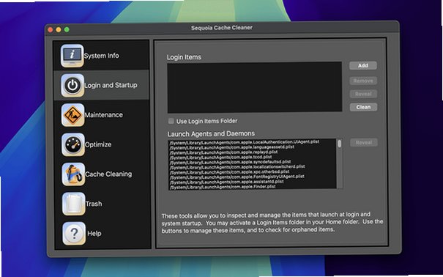Select the com.apple.localizationswitcherd.plist row
Viewport: 443px width, 277px height.
pos(252,167)
